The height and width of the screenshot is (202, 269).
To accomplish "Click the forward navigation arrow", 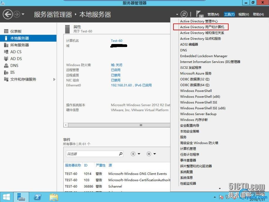I will pyautogui.click(x=17, y=14).
